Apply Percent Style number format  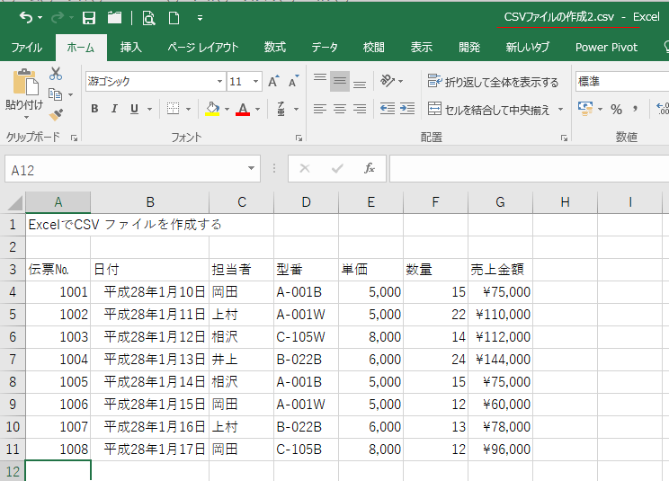[x=616, y=109]
